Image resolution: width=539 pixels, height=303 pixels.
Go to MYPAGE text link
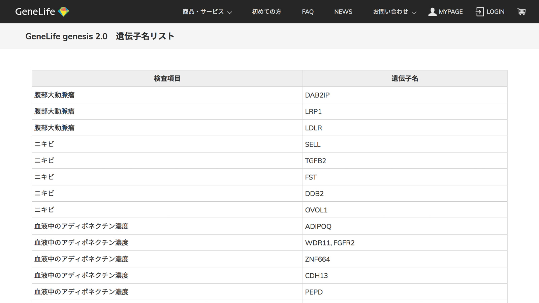click(451, 12)
